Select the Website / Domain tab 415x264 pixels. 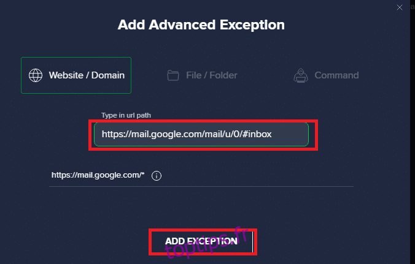(76, 75)
